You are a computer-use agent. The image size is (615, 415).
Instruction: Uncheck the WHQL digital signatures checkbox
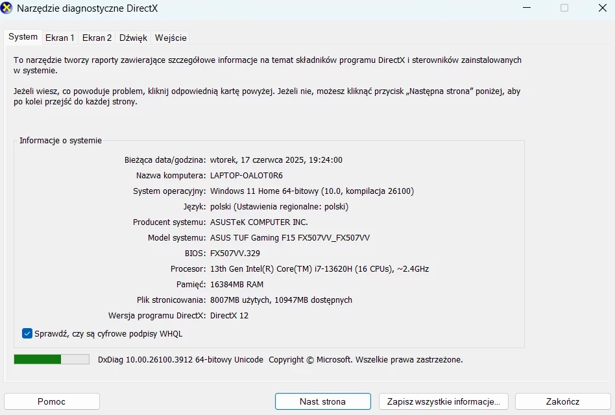[27, 333]
